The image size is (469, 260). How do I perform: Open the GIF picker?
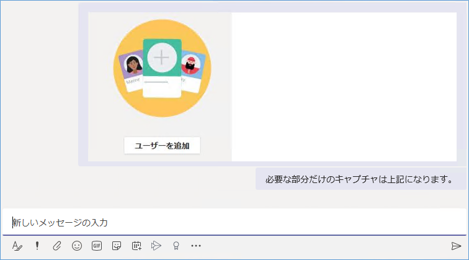(97, 246)
